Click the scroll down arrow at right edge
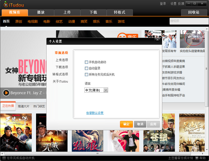Viewport: 209px width, 161px height. point(207,150)
